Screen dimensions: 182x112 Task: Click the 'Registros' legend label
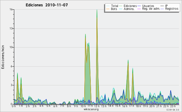coord(172,9)
